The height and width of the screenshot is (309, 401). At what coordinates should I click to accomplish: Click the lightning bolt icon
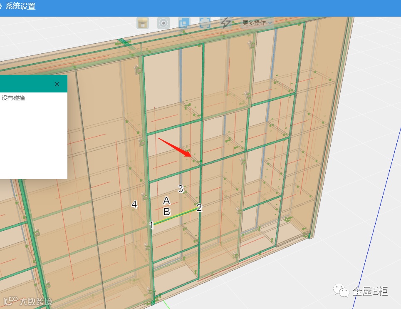225,23
